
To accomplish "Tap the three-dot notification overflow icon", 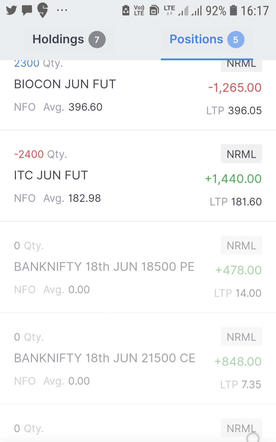I will pos(62,10).
